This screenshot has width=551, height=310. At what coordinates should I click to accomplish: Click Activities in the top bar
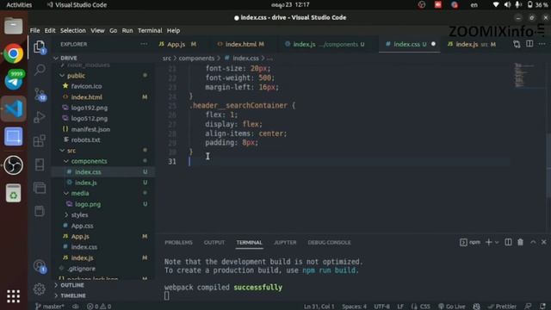pyautogui.click(x=19, y=4)
